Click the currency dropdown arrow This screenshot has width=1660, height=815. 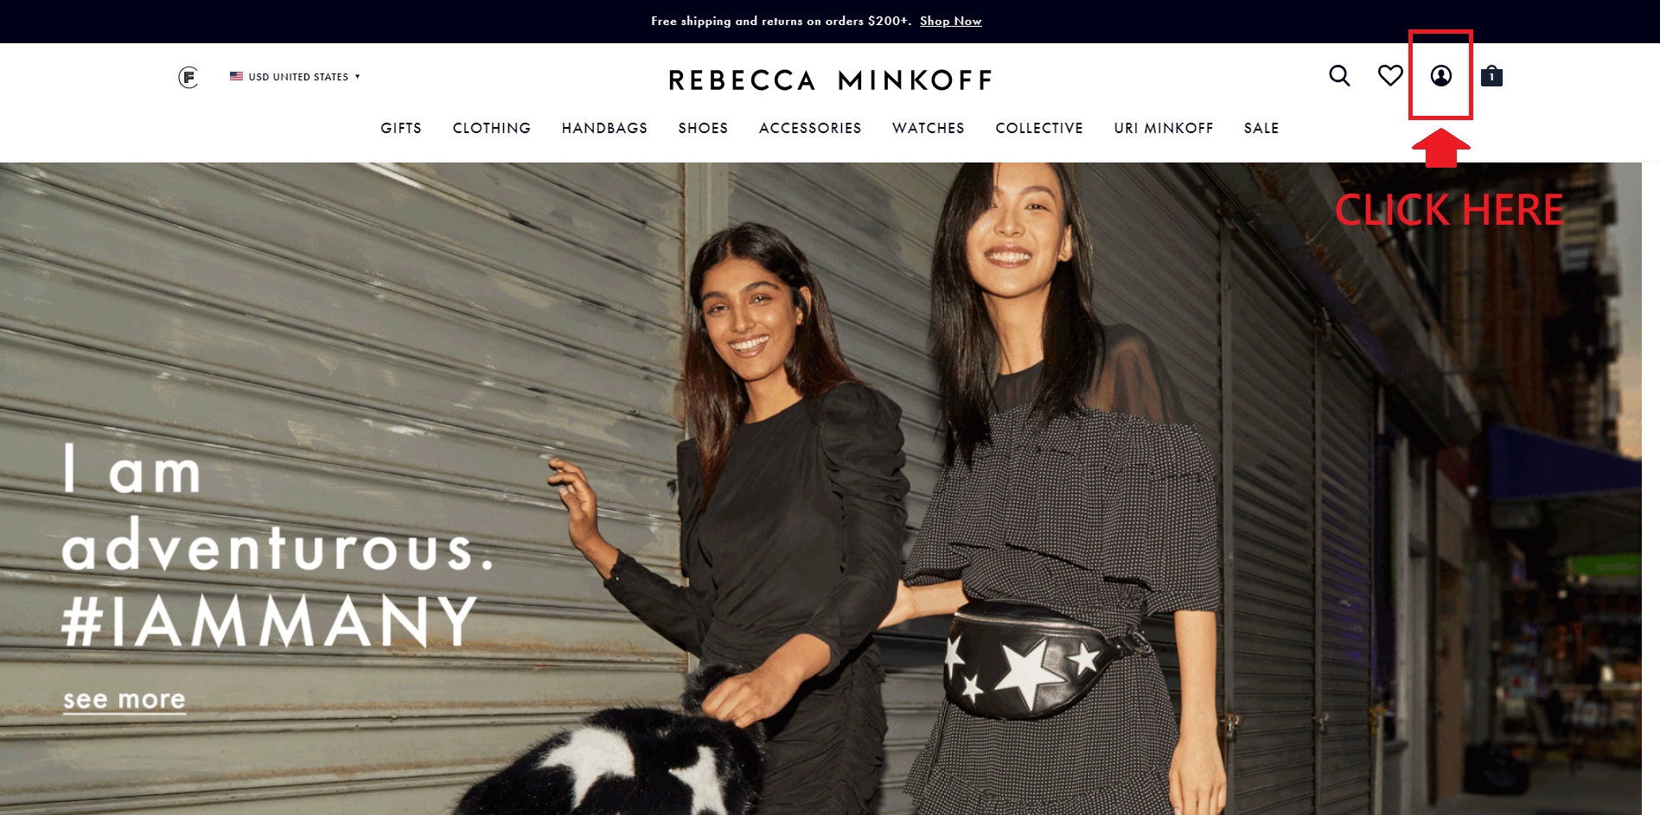(x=357, y=76)
